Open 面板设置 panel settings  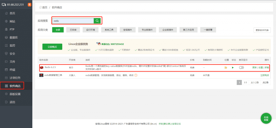[x=15, y=94]
